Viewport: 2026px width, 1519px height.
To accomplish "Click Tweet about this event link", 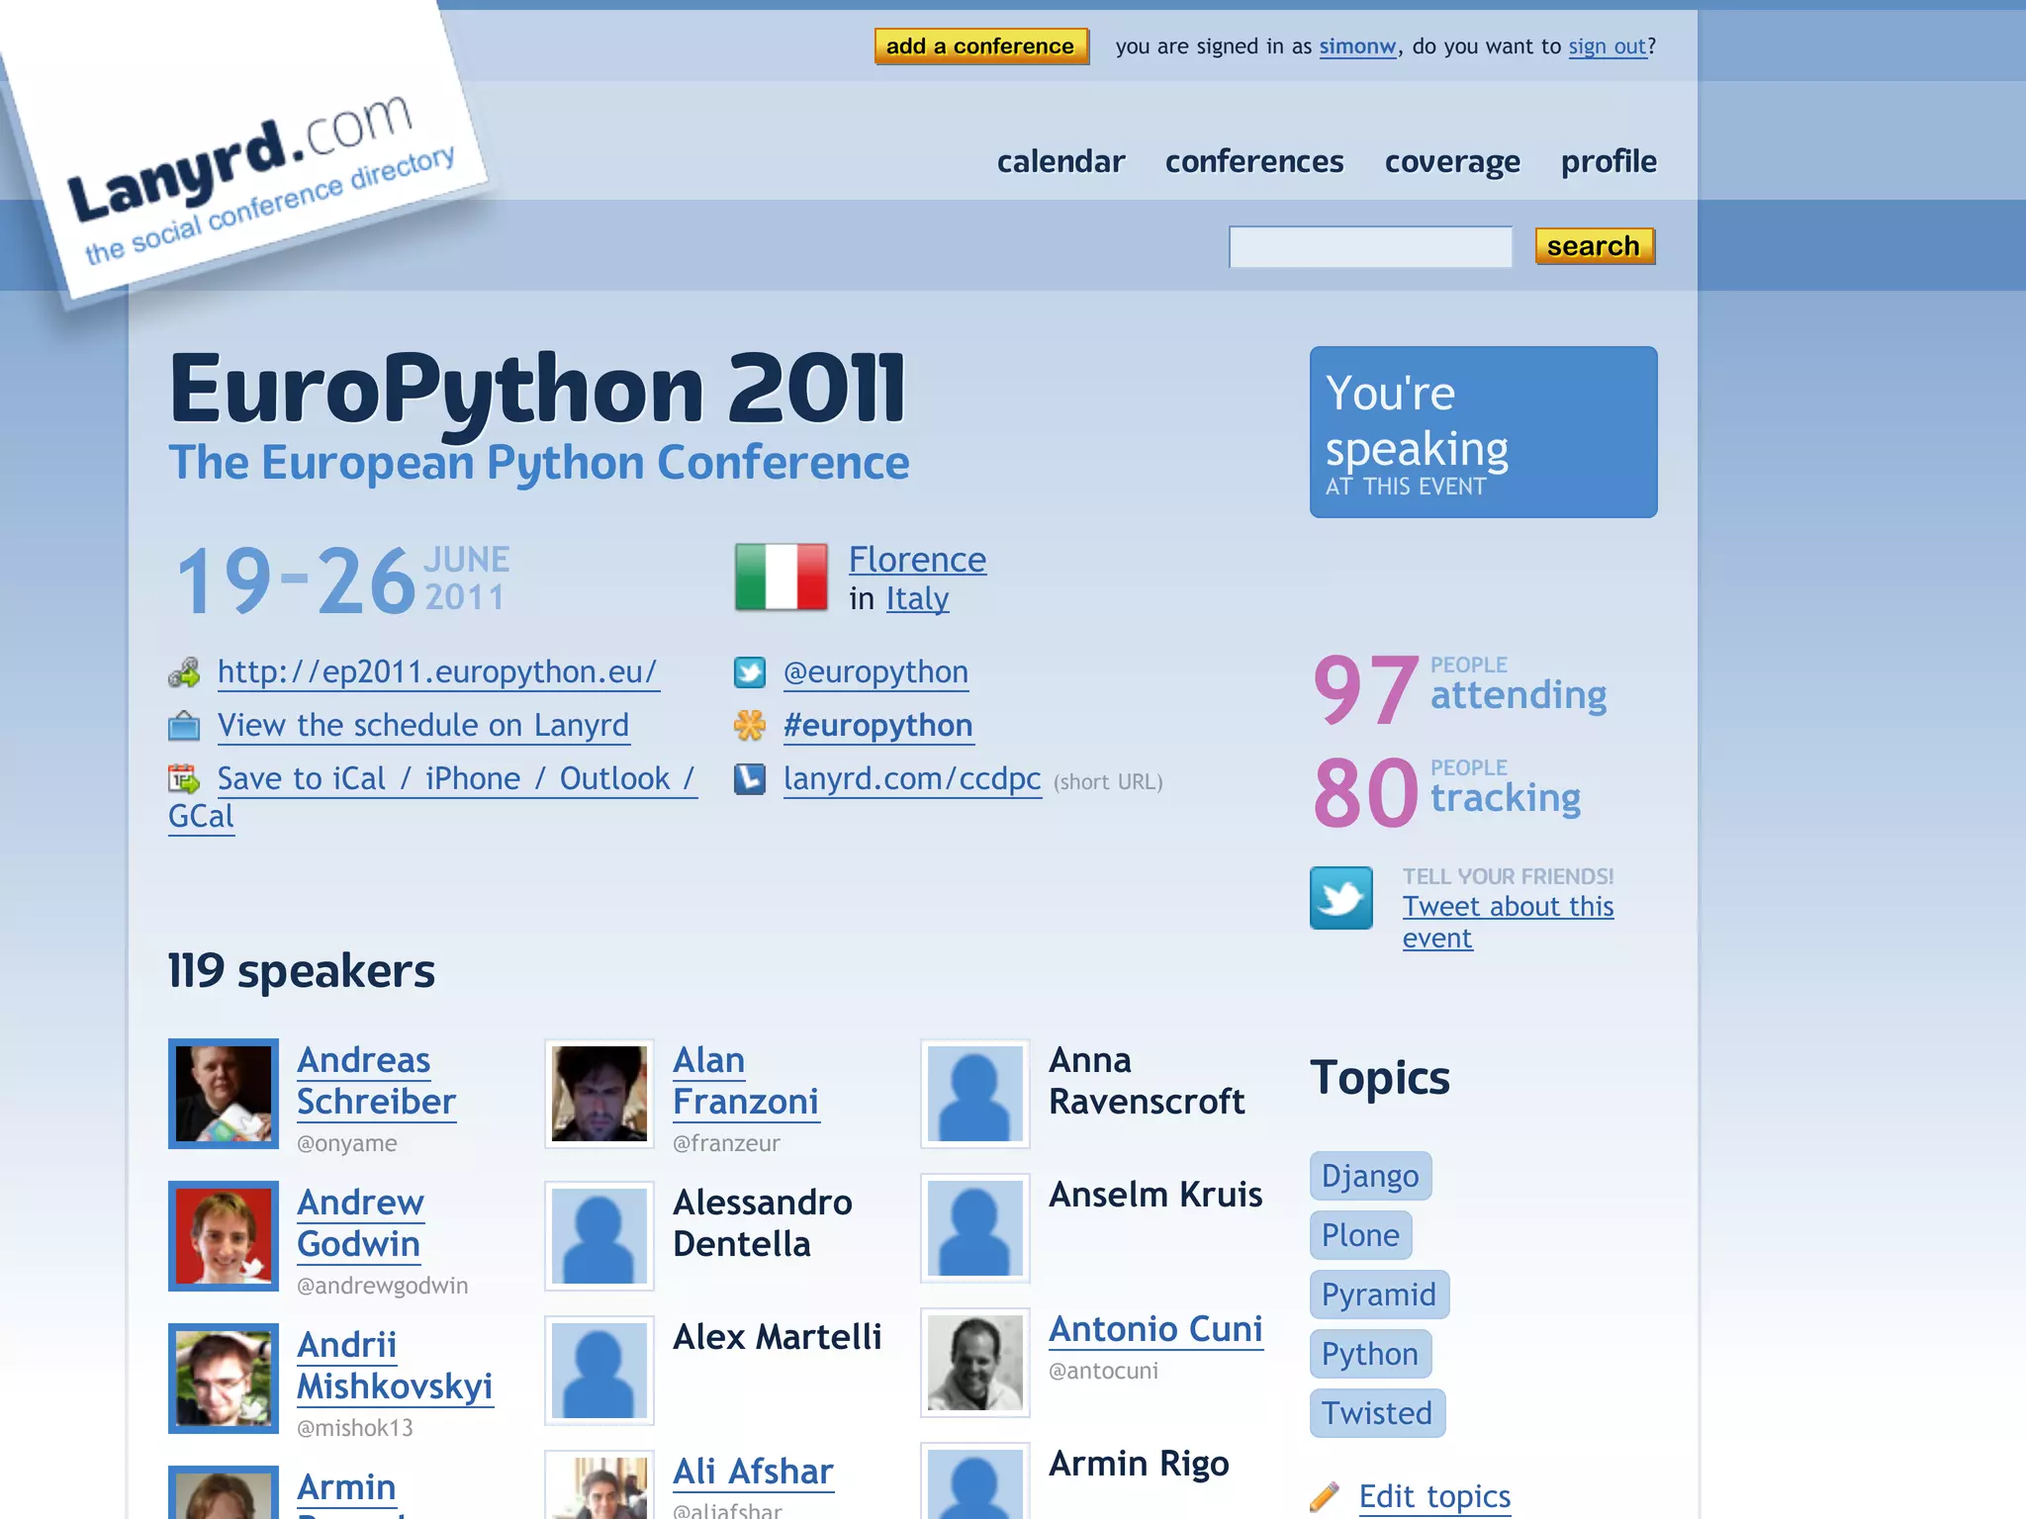I will coord(1508,922).
